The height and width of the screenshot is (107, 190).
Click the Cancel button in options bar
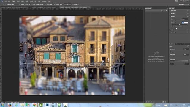click(x=75, y=4)
